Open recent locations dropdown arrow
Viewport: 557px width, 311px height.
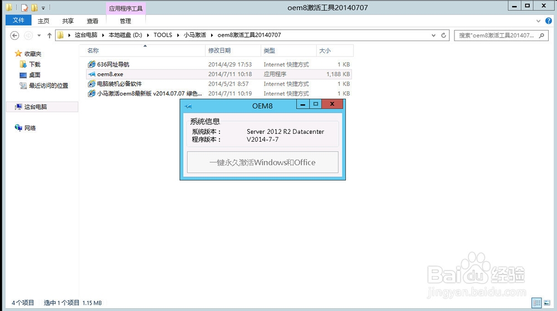39,36
